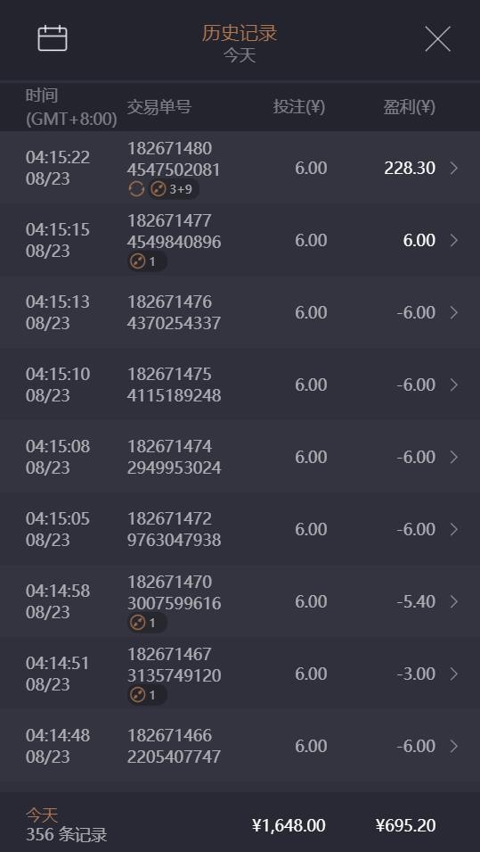480x852 pixels.
Task: Expand the 04:15:13 record chevron
Action: pyautogui.click(x=454, y=313)
